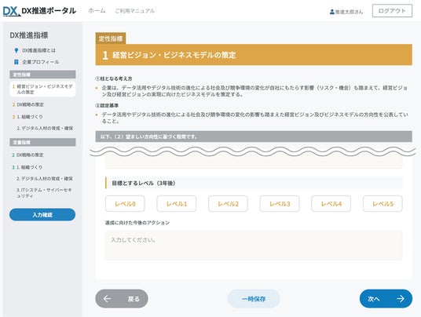This screenshot has width=421, height=317.
Task: Click the right arrow on 次へ button
Action: [x=401, y=298]
